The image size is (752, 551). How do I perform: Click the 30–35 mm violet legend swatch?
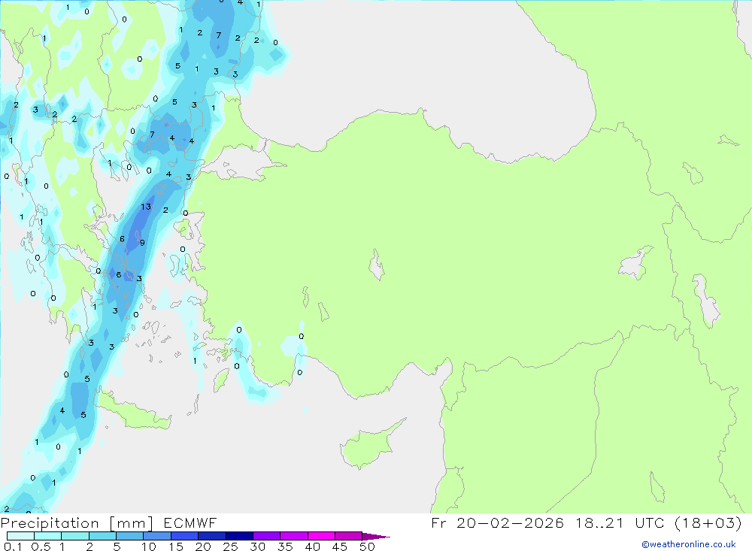point(267,536)
